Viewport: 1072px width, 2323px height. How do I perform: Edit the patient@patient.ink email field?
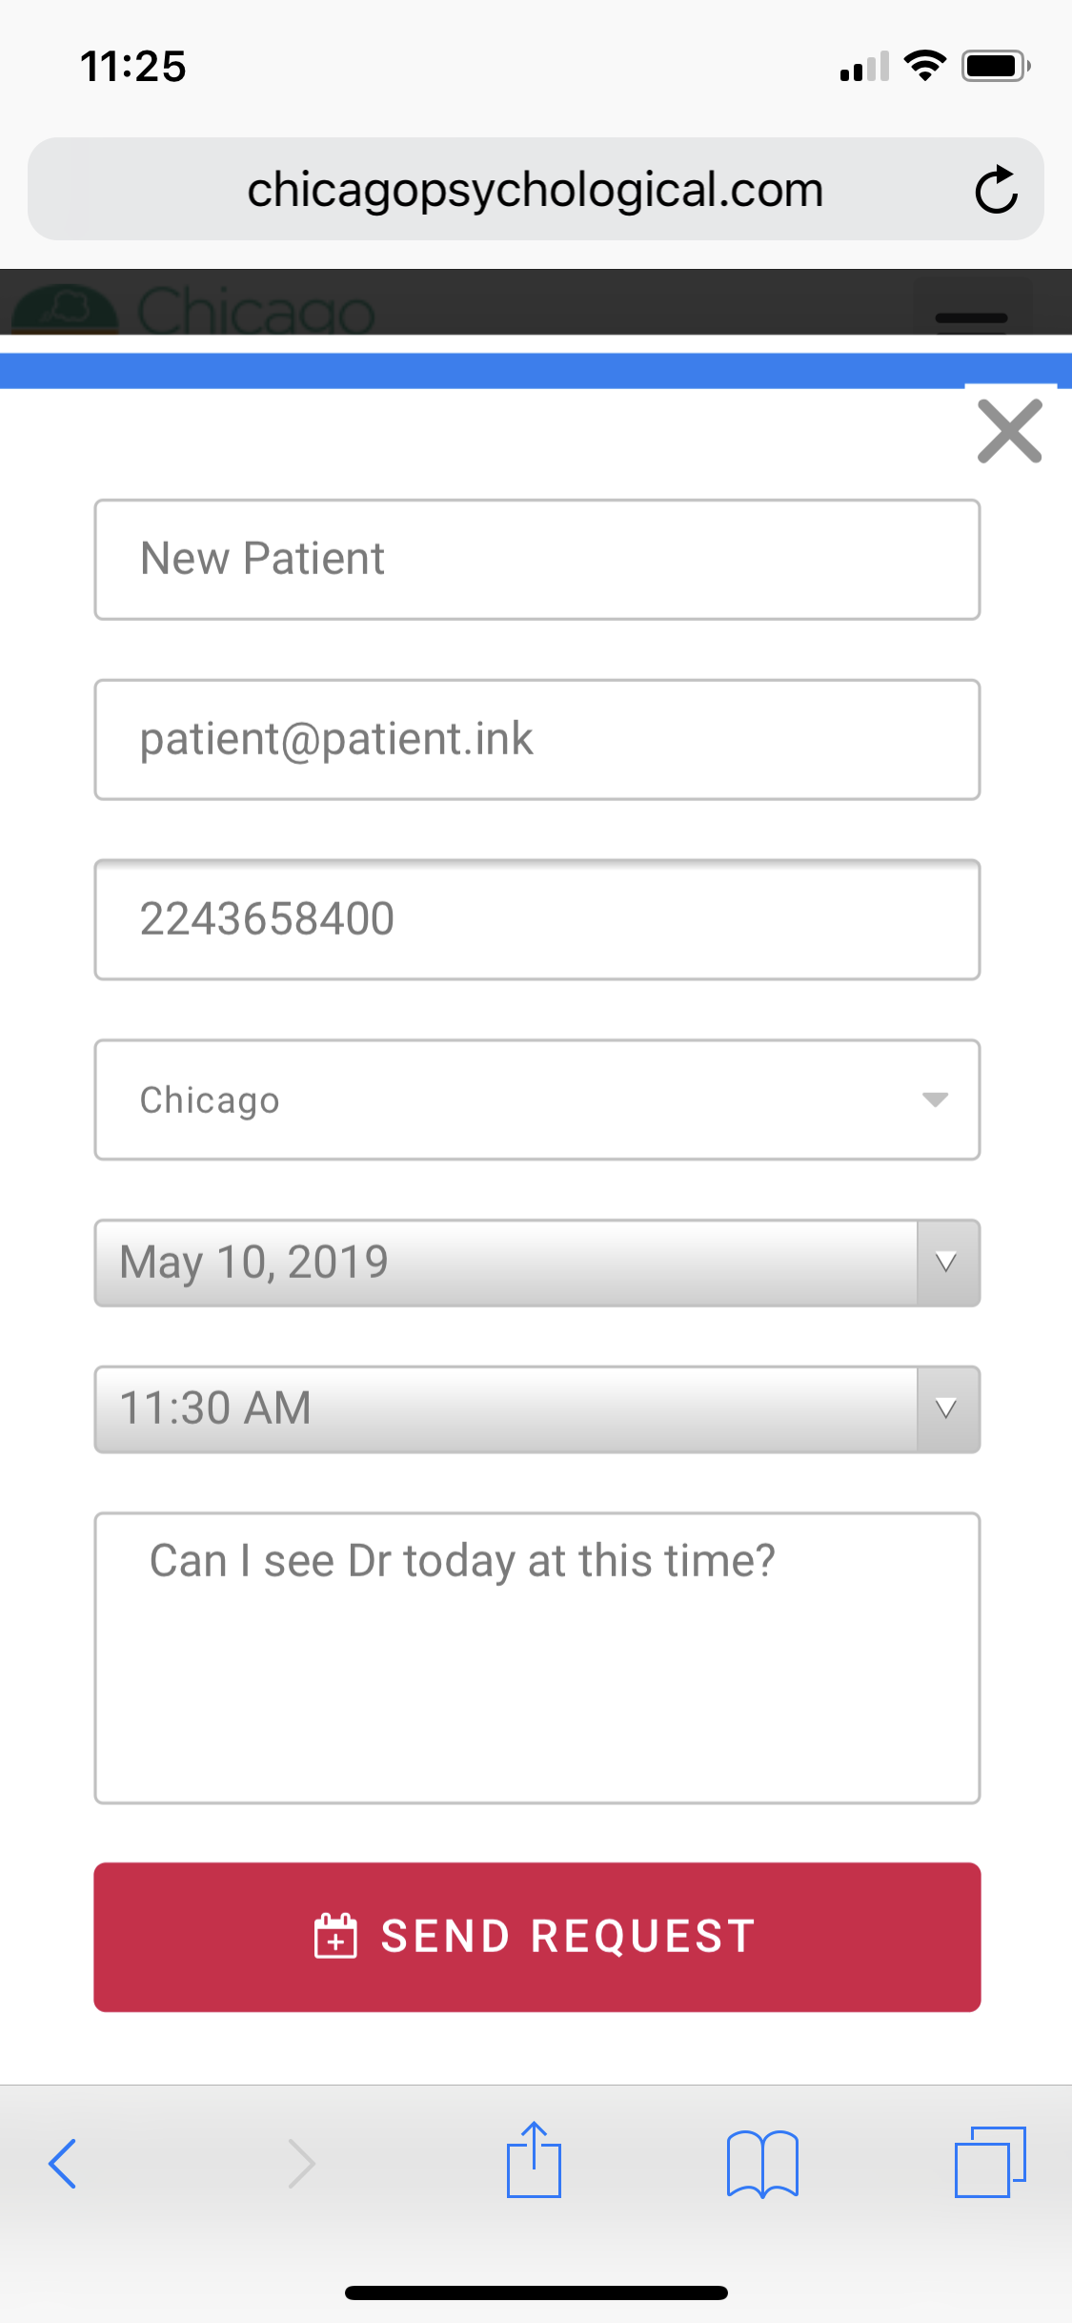537,739
